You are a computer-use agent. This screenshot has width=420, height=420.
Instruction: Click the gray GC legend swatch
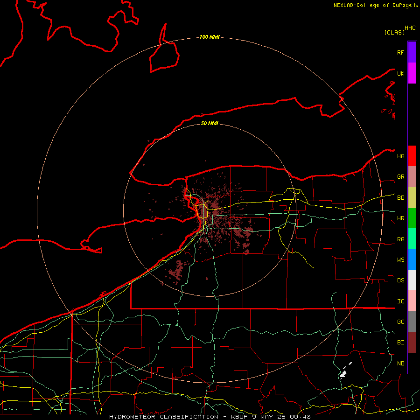pos(412,322)
